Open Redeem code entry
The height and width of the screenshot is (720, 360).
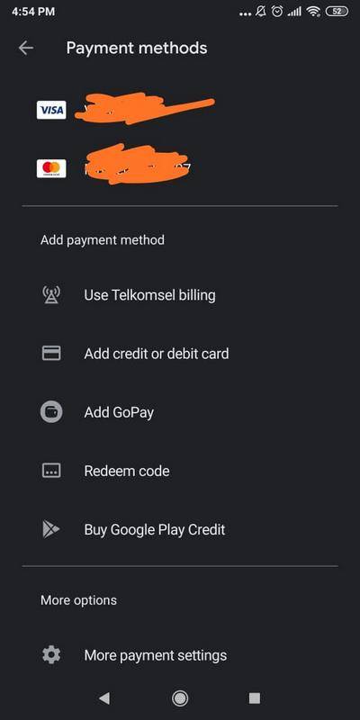pyautogui.click(x=180, y=471)
